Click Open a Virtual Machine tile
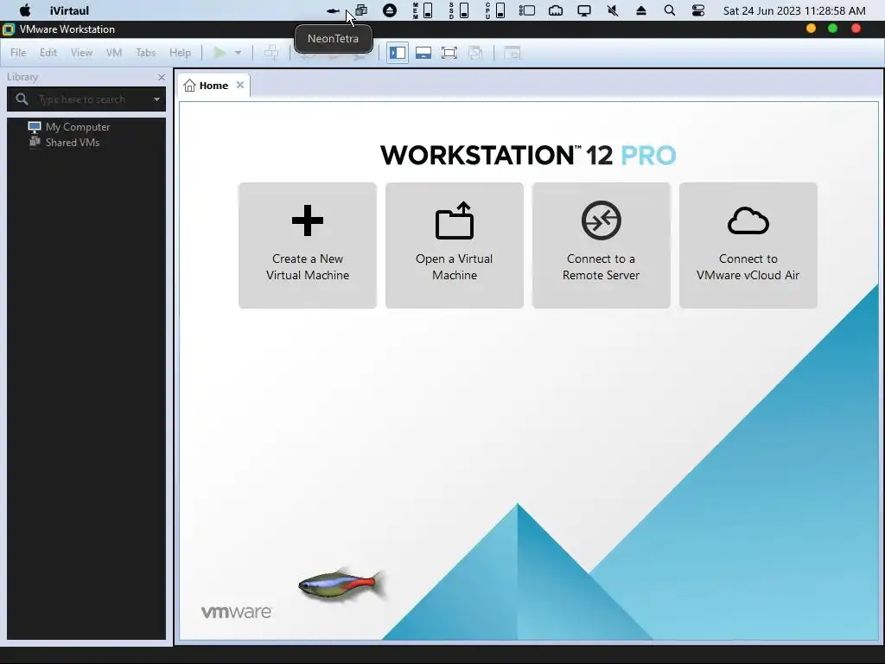The height and width of the screenshot is (664, 885). 455,245
